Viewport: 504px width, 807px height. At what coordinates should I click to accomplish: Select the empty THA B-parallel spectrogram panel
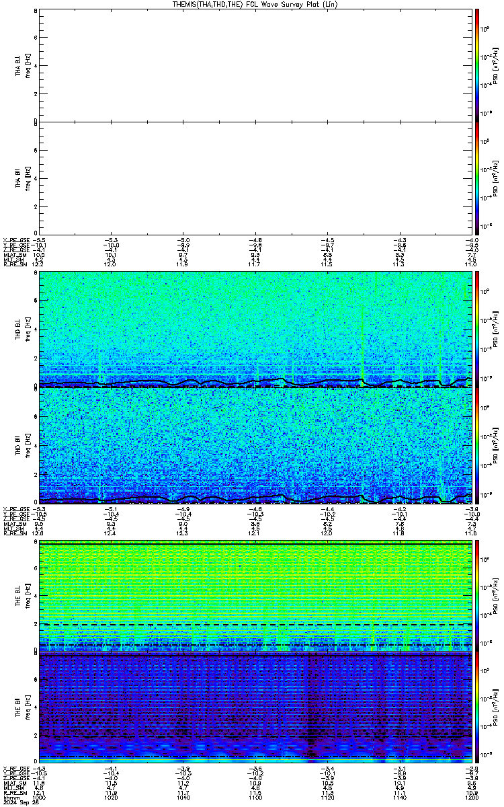click(255, 178)
